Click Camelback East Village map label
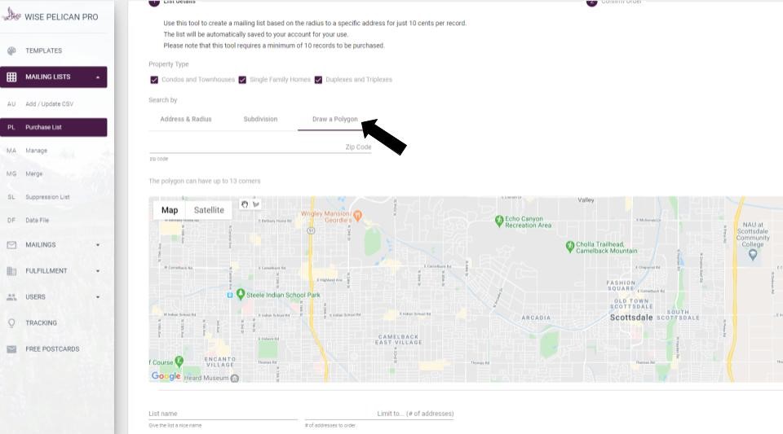Image resolution: width=783 pixels, height=434 pixels. point(399,340)
